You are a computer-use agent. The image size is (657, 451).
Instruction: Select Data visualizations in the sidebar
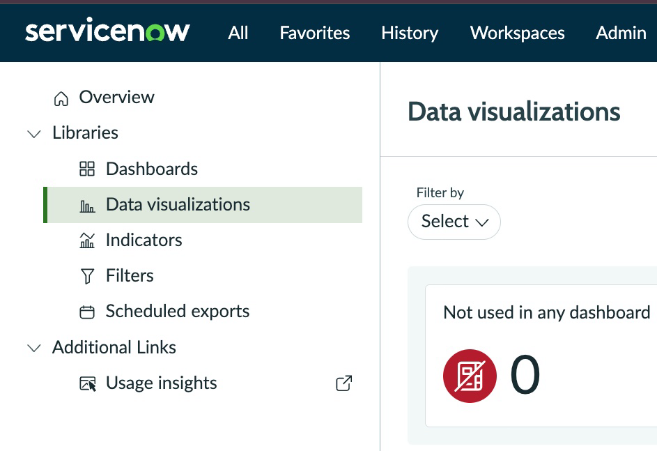click(x=203, y=205)
